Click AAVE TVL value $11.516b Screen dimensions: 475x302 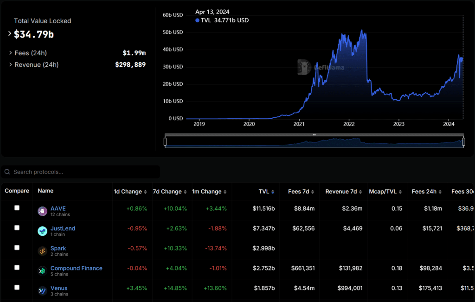pos(263,208)
